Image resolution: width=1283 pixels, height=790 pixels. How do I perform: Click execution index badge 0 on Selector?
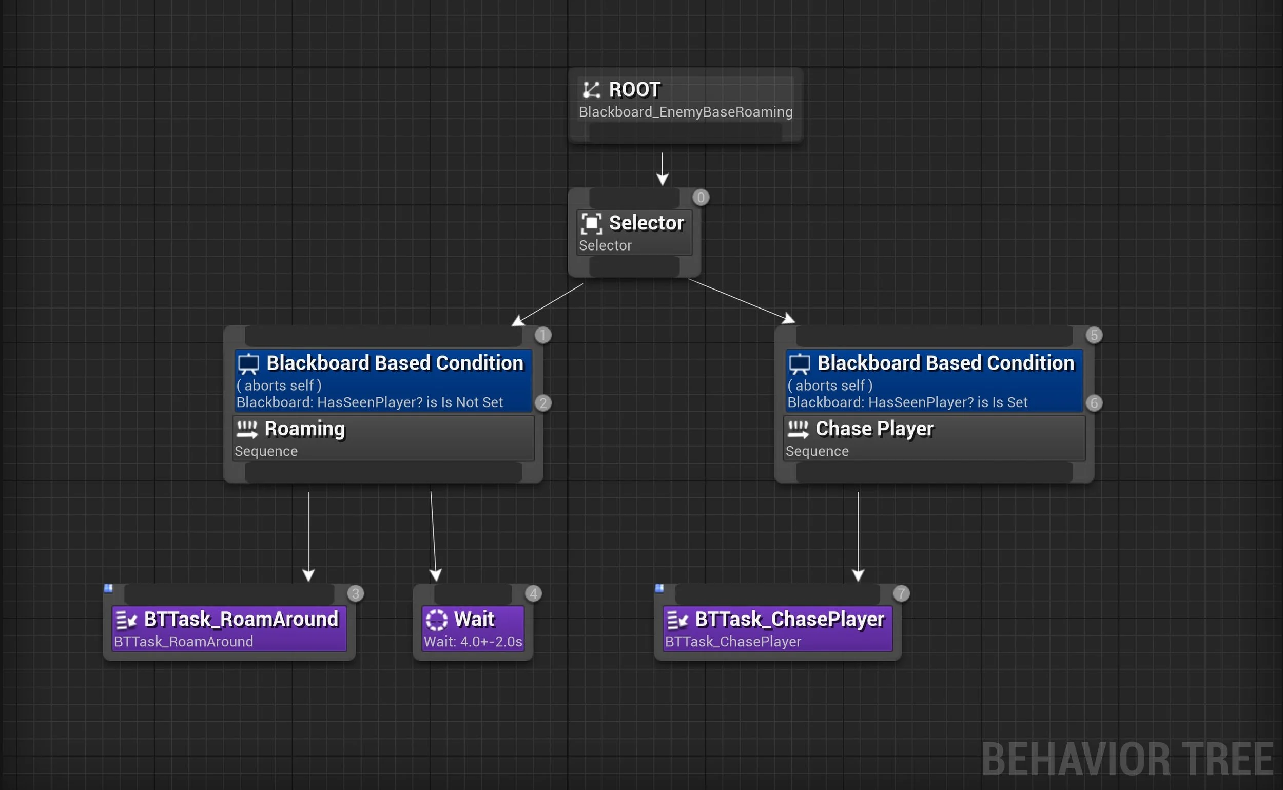tap(701, 198)
